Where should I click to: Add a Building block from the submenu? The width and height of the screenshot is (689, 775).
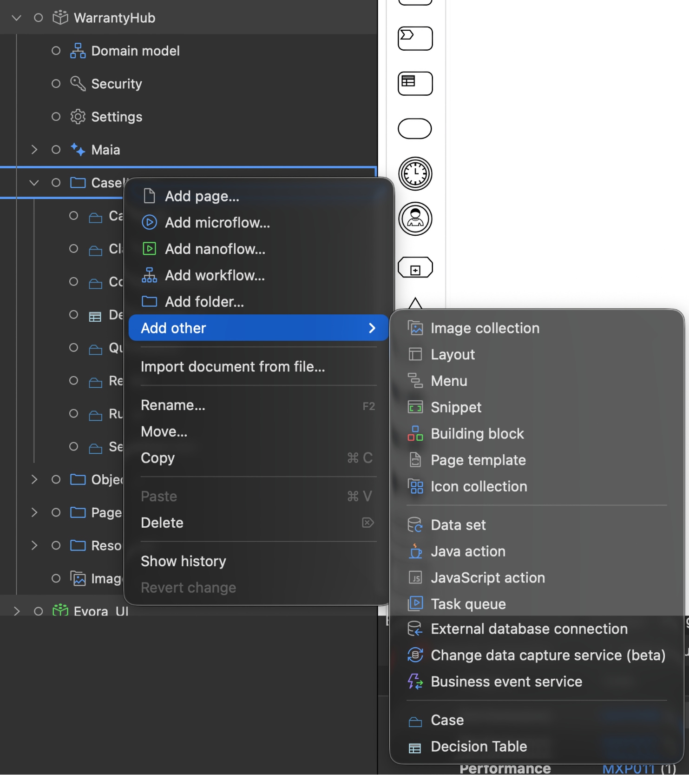point(537,434)
